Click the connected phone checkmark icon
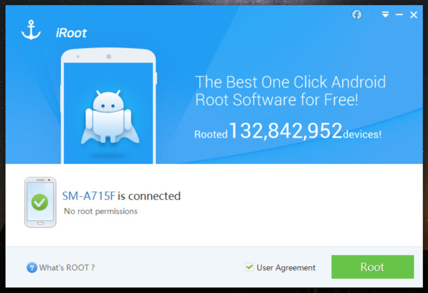 [40, 202]
